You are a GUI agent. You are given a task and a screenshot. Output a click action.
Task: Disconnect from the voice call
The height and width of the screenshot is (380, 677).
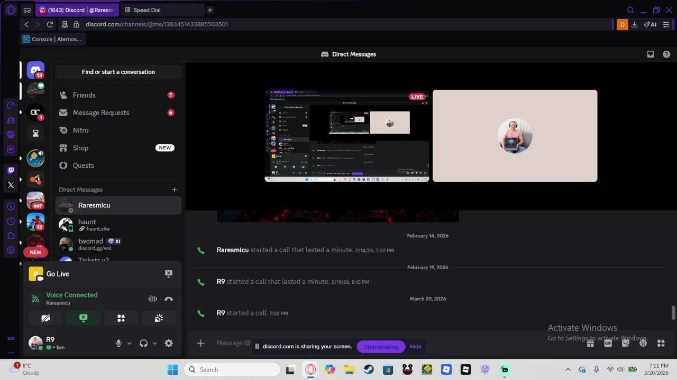[169, 299]
